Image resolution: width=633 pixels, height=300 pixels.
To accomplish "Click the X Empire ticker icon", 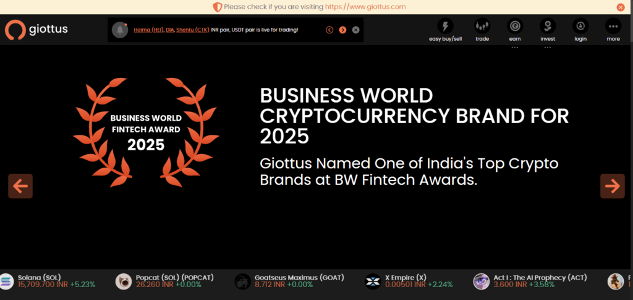I will click(x=373, y=281).
